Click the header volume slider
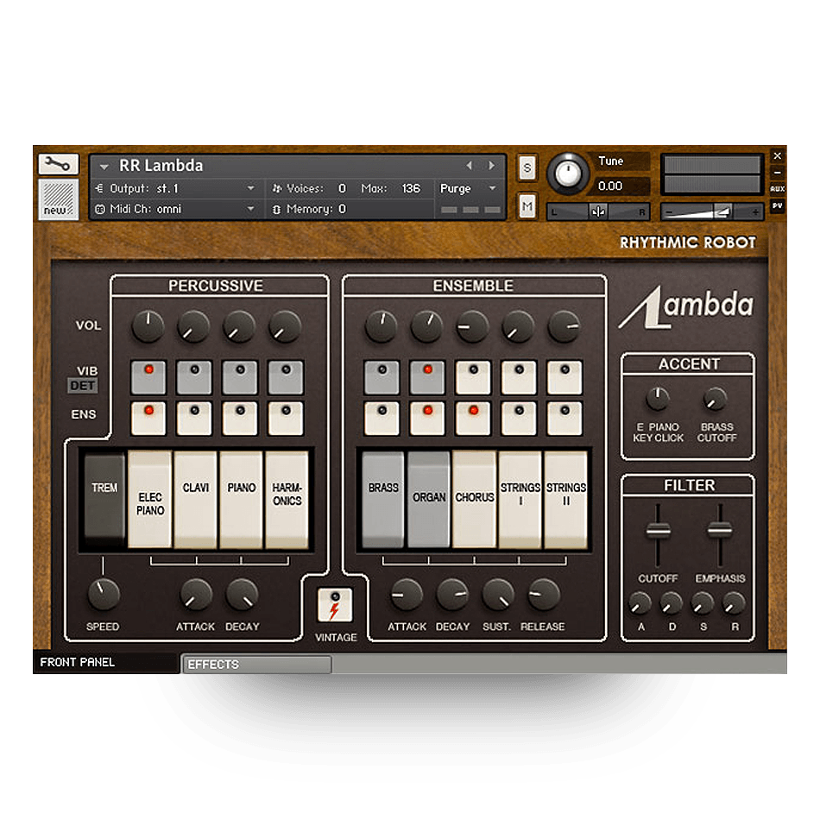The image size is (820, 820). point(711,211)
